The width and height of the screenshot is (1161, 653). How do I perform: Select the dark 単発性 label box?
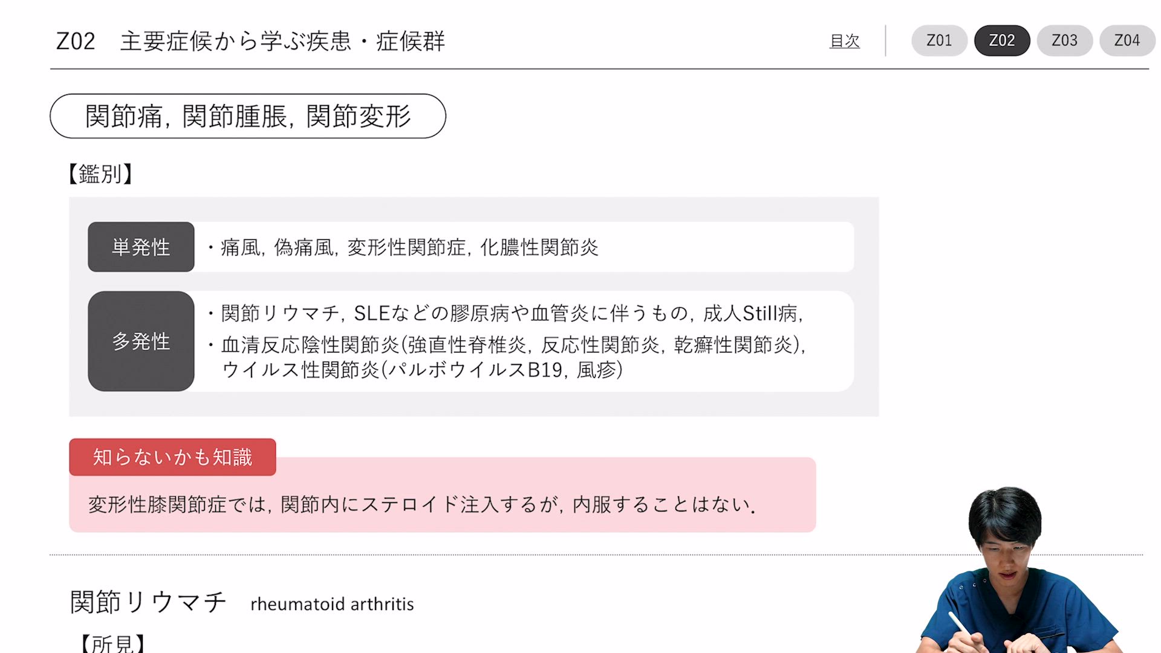point(141,247)
